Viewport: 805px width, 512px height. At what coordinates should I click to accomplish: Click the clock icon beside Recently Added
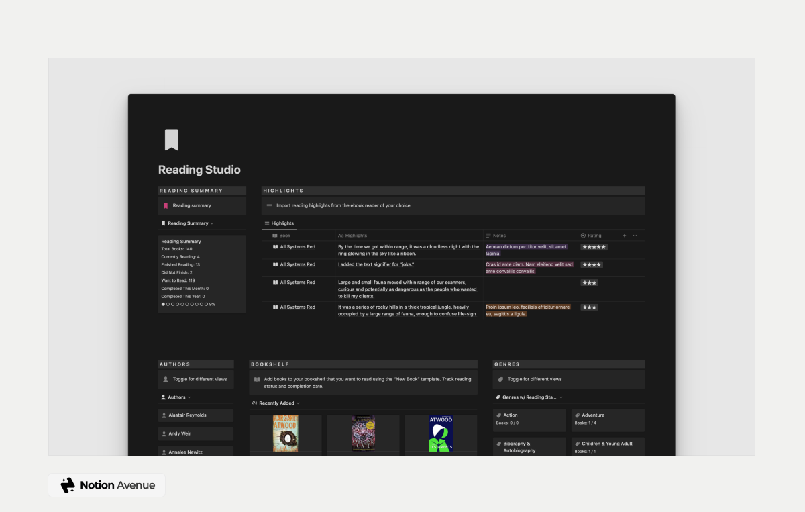pyautogui.click(x=254, y=403)
